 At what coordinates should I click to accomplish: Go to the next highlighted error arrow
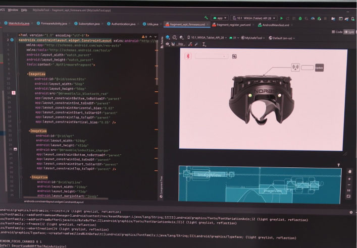coord(156,37)
